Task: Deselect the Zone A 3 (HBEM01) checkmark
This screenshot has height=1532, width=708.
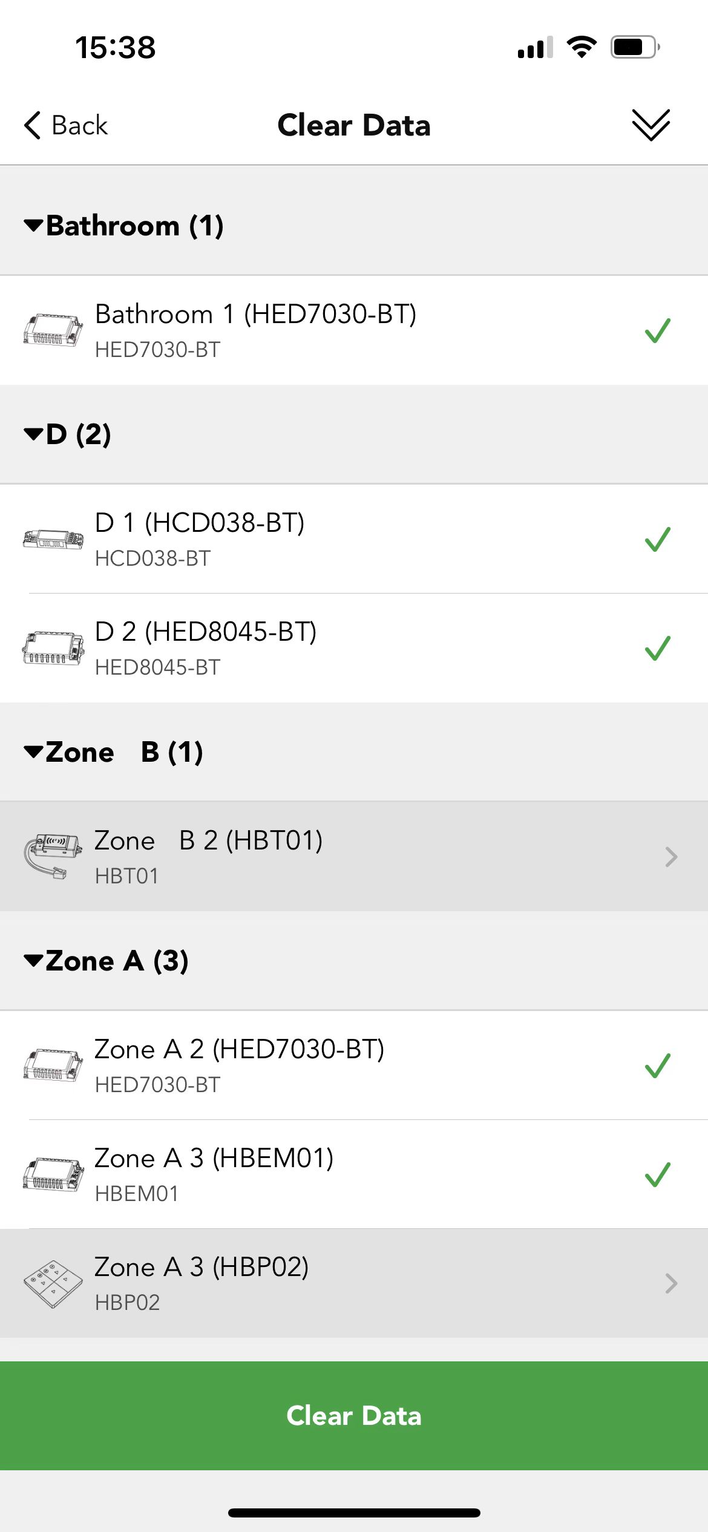Action: point(658,1174)
